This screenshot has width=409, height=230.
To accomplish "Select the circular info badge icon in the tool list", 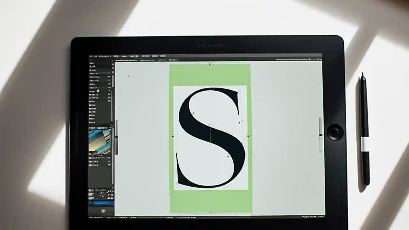I will (98, 91).
